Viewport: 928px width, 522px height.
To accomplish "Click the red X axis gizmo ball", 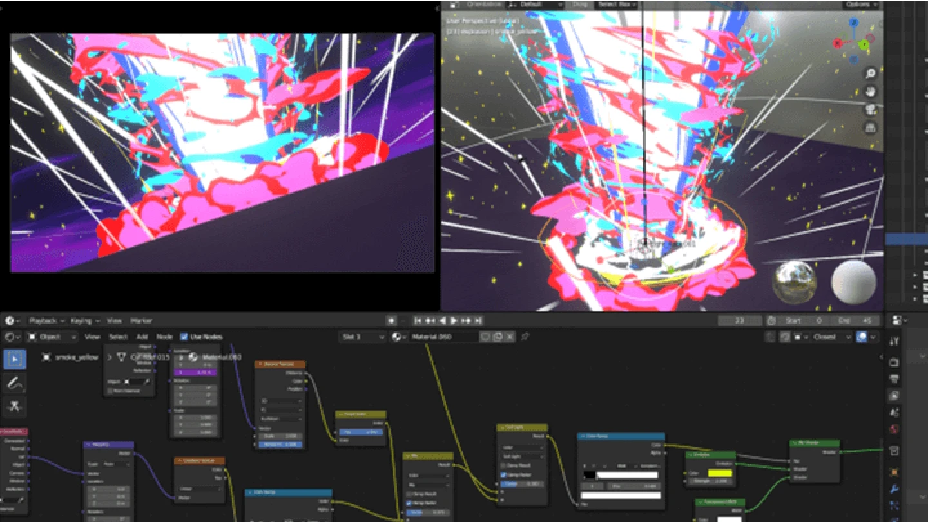I will [838, 43].
